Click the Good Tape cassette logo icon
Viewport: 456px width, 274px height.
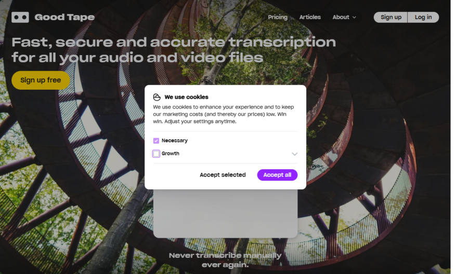(20, 17)
